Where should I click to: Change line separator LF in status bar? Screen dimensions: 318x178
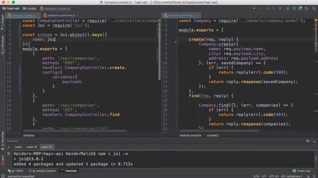click(x=264, y=176)
